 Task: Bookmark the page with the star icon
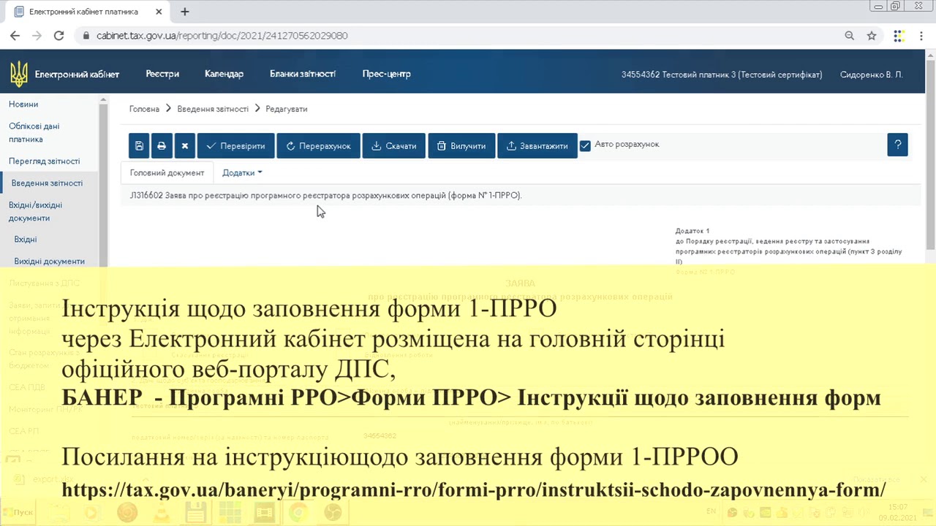(x=872, y=35)
